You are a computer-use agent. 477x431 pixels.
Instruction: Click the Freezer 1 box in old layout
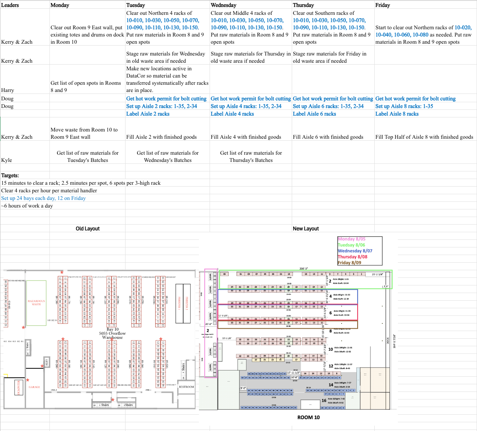(179, 303)
